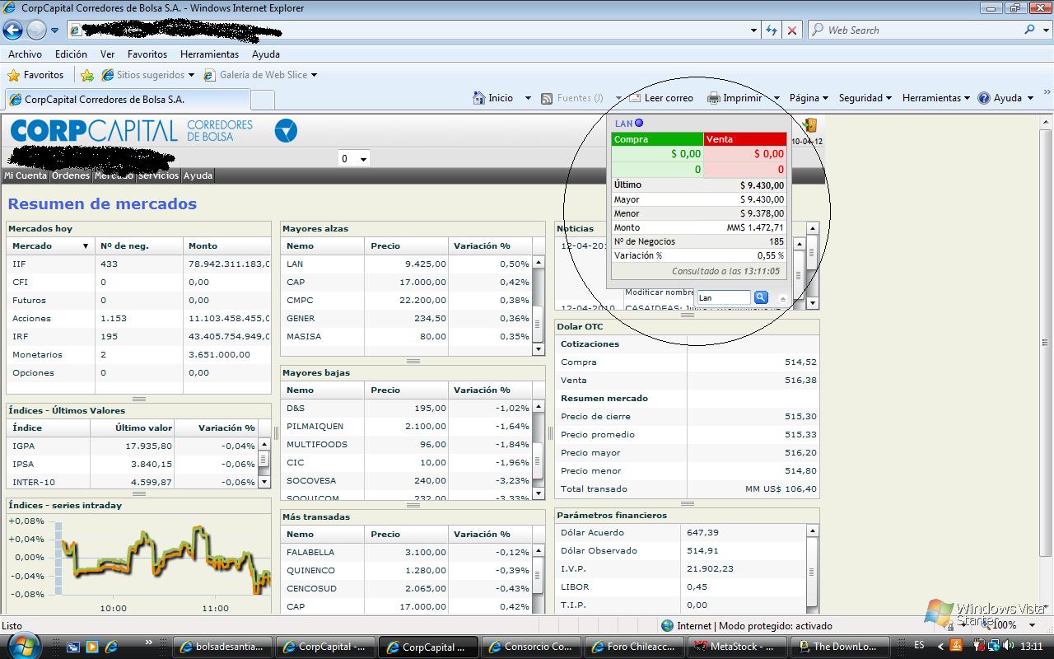
Task: Open the Órdenes menu
Action: click(71, 175)
